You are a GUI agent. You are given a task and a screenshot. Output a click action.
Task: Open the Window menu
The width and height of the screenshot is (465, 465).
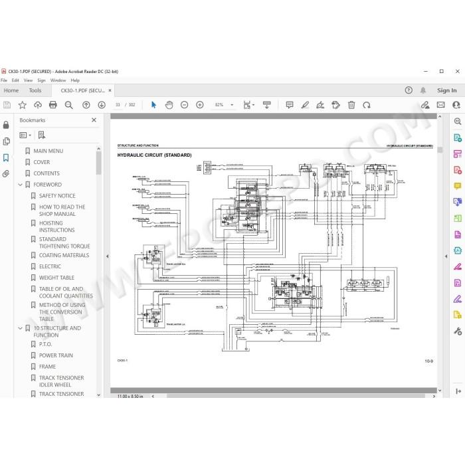pos(58,80)
